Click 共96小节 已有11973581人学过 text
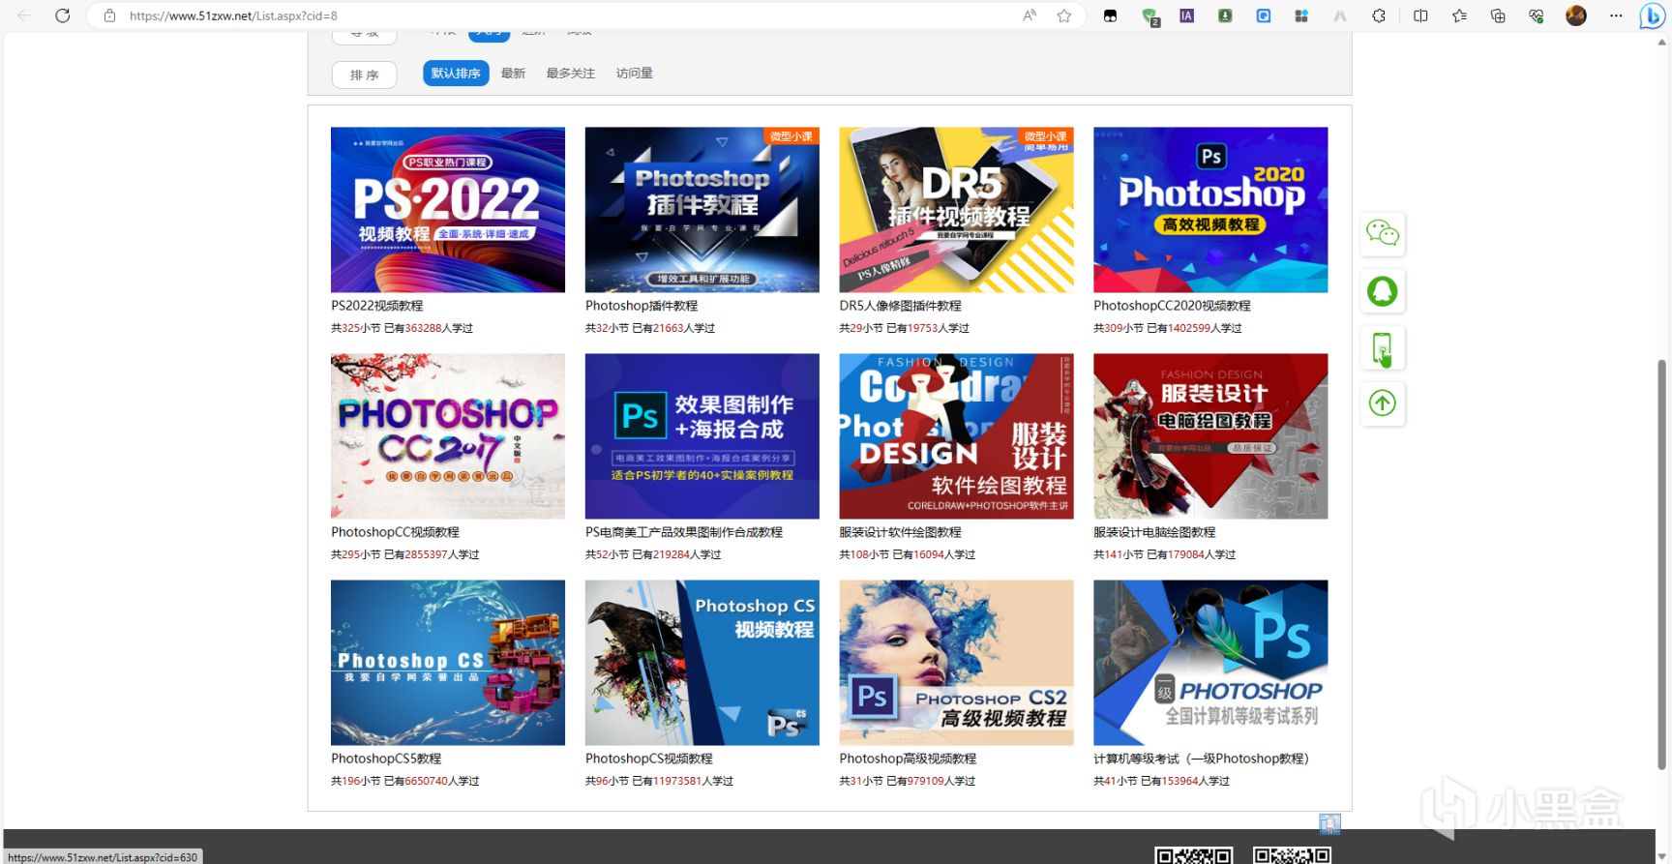Image resolution: width=1672 pixels, height=864 pixels. pos(659,781)
